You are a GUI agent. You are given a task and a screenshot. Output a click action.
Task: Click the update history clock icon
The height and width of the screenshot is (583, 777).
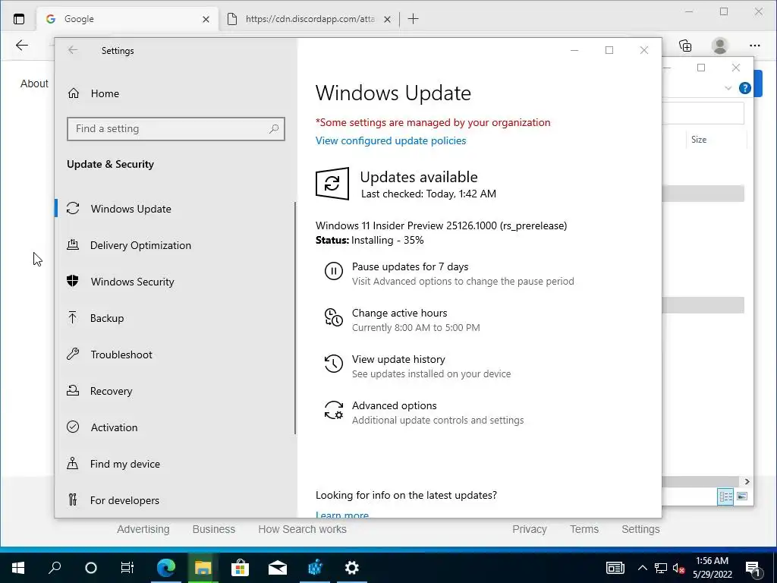(334, 364)
